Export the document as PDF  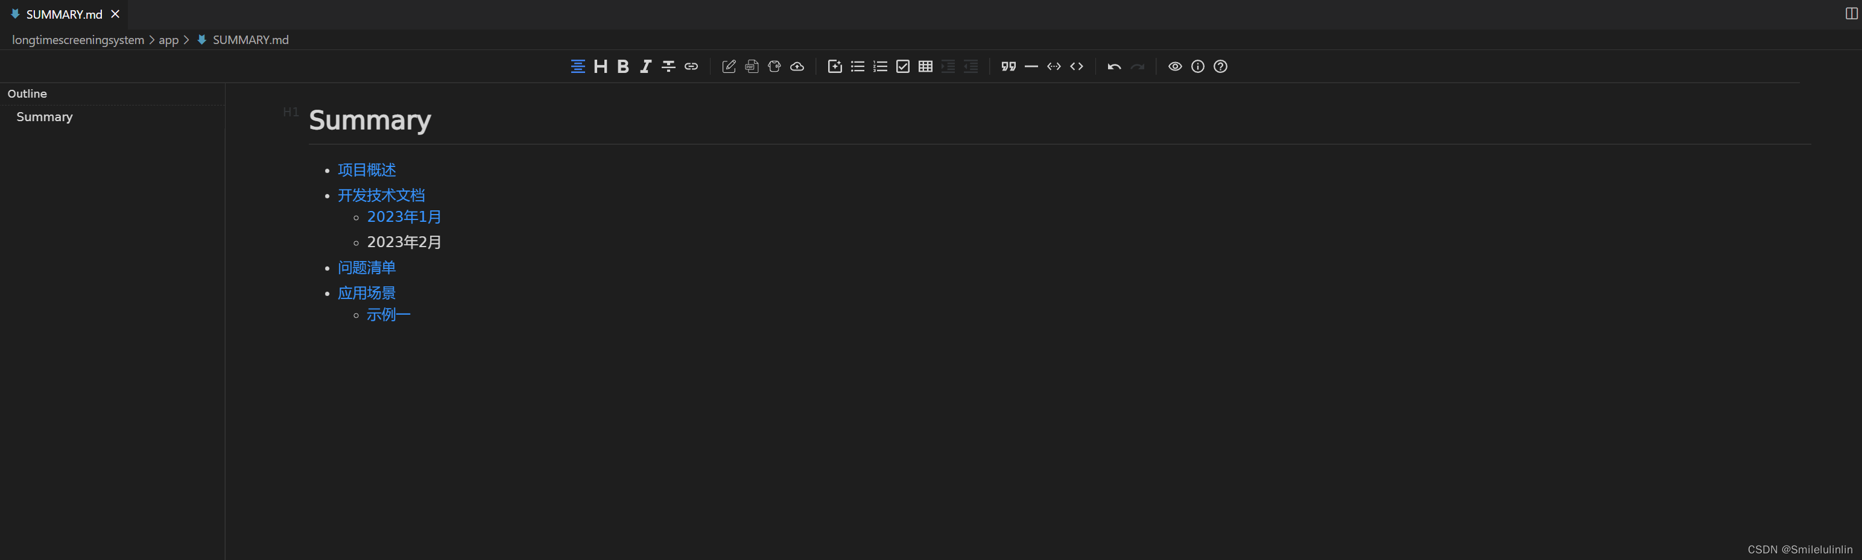tap(751, 66)
